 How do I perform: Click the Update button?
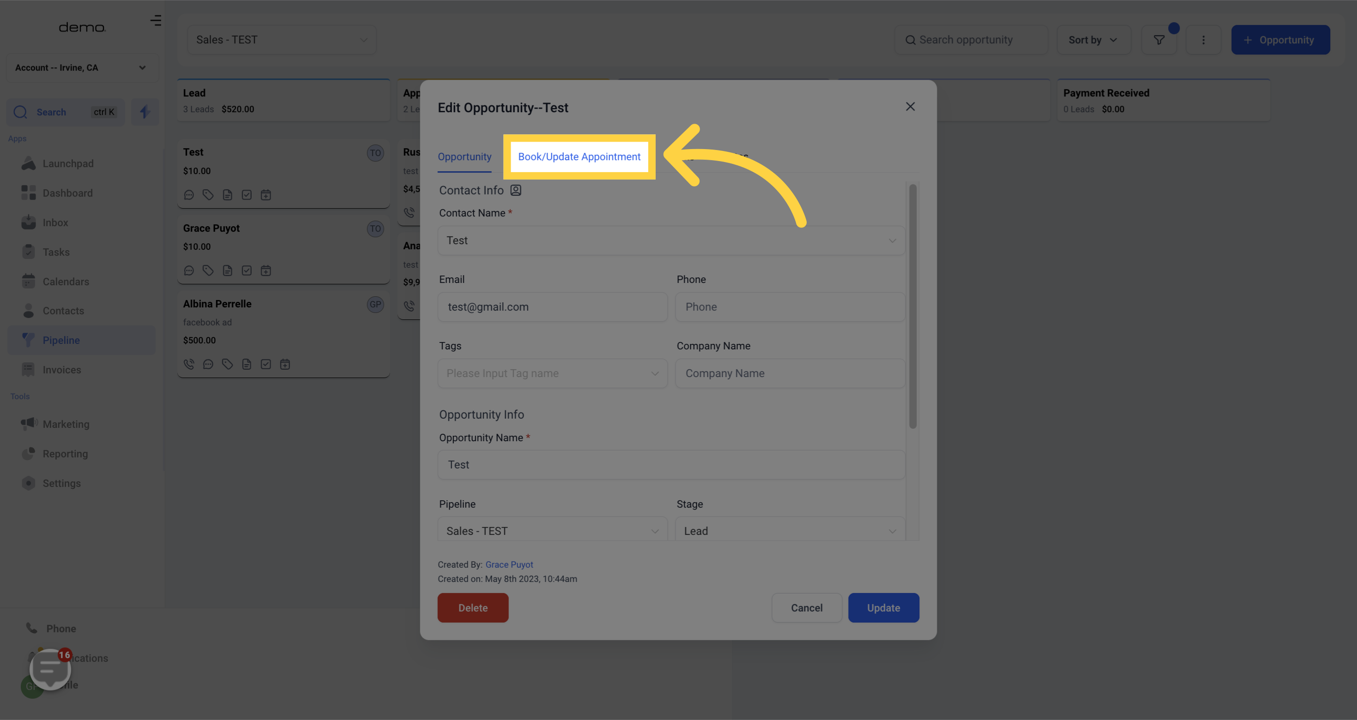coord(883,608)
